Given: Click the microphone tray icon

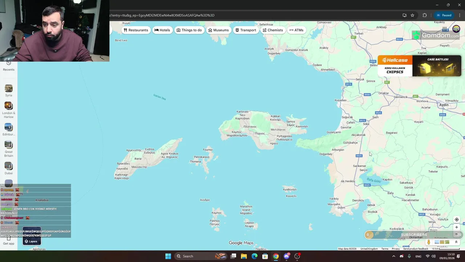Looking at the screenshot, I should [x=409, y=256].
